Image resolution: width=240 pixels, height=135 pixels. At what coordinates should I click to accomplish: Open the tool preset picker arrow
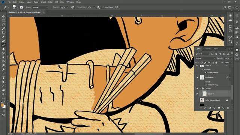click(x=8, y=7)
